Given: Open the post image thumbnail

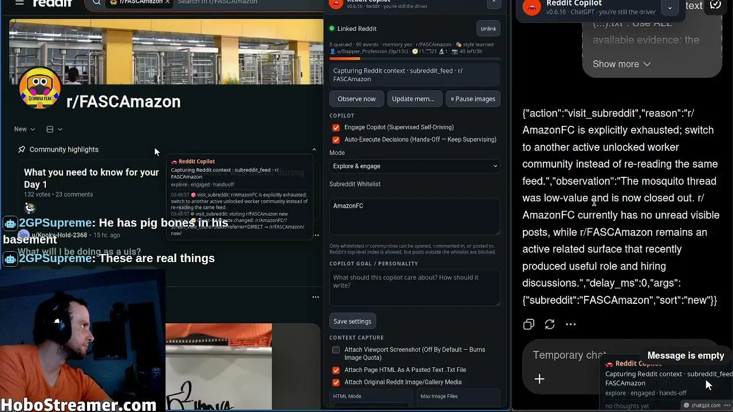Looking at the screenshot, I should click(x=219, y=367).
